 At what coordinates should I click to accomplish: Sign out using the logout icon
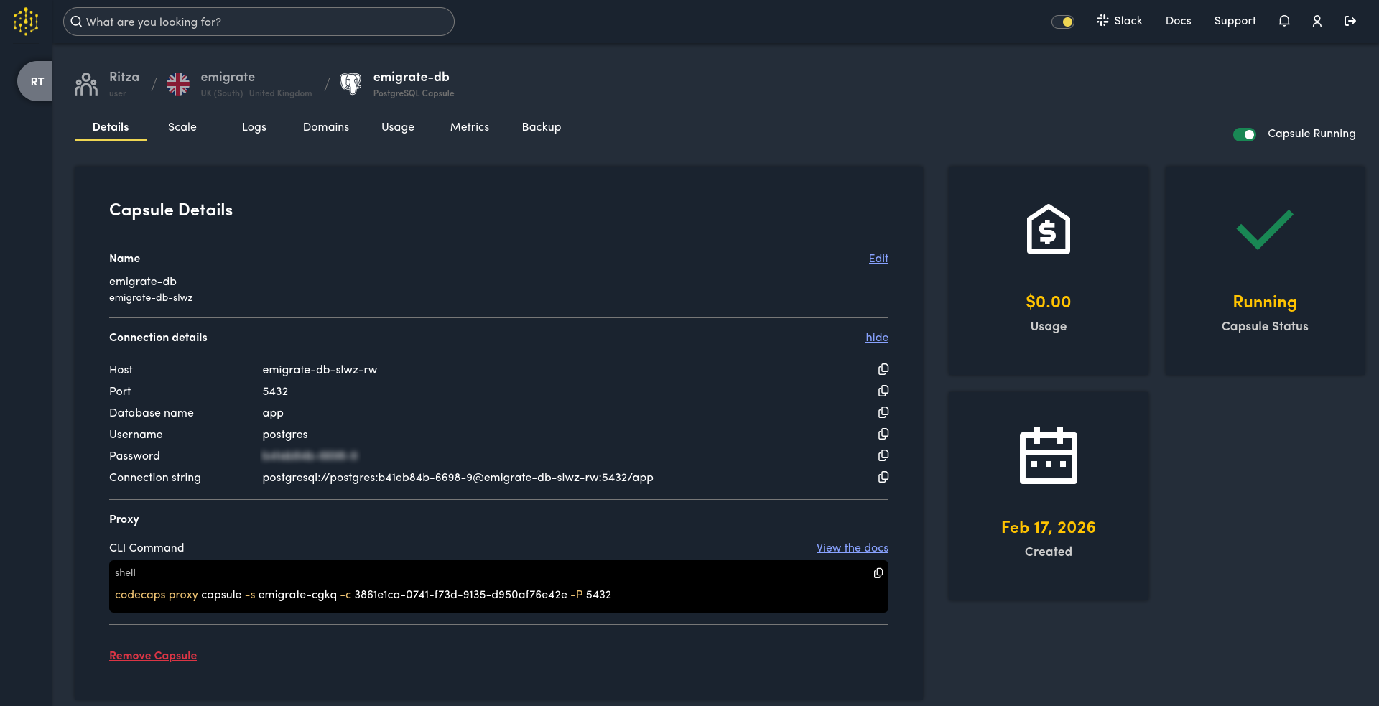pyautogui.click(x=1350, y=21)
